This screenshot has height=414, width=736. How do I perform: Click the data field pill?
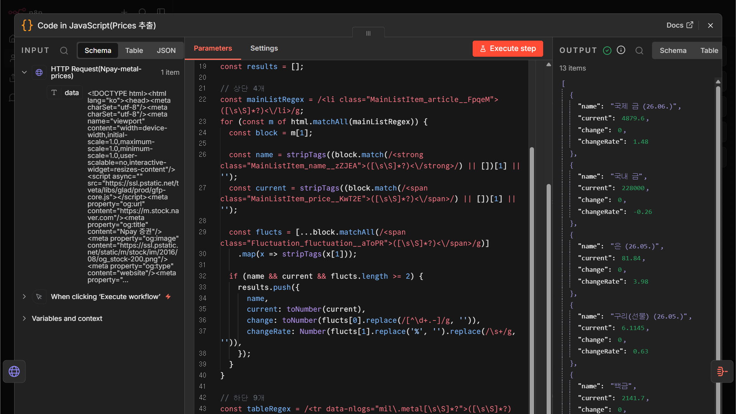click(x=65, y=92)
